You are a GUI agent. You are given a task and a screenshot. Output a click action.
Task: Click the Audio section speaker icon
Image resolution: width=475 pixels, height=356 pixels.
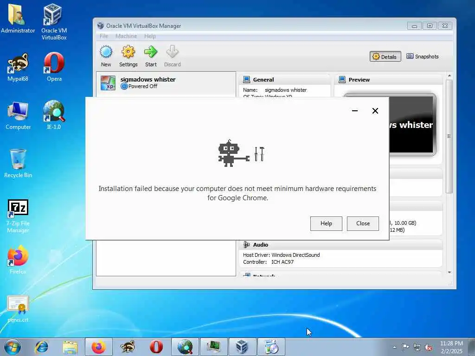click(247, 245)
